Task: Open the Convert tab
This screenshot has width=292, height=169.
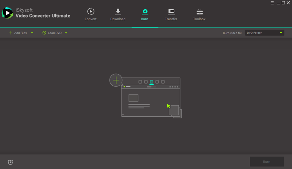Action: [x=90, y=14]
